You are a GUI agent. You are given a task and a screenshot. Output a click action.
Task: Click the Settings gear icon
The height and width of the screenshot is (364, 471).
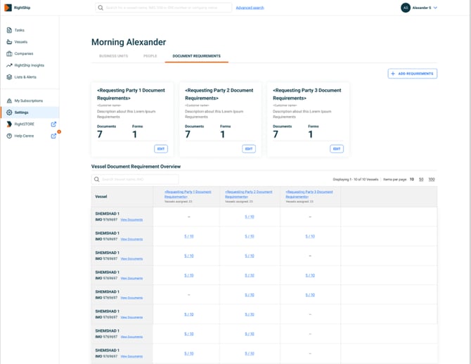[x=8, y=112]
